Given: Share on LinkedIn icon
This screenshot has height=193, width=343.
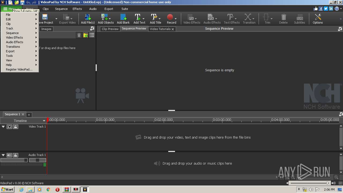Looking at the screenshot, I should pos(331,9).
